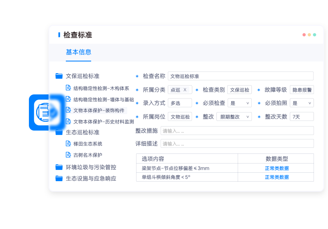
Task: Click the 文保巡检标准 folder icon
Action: tap(59, 76)
